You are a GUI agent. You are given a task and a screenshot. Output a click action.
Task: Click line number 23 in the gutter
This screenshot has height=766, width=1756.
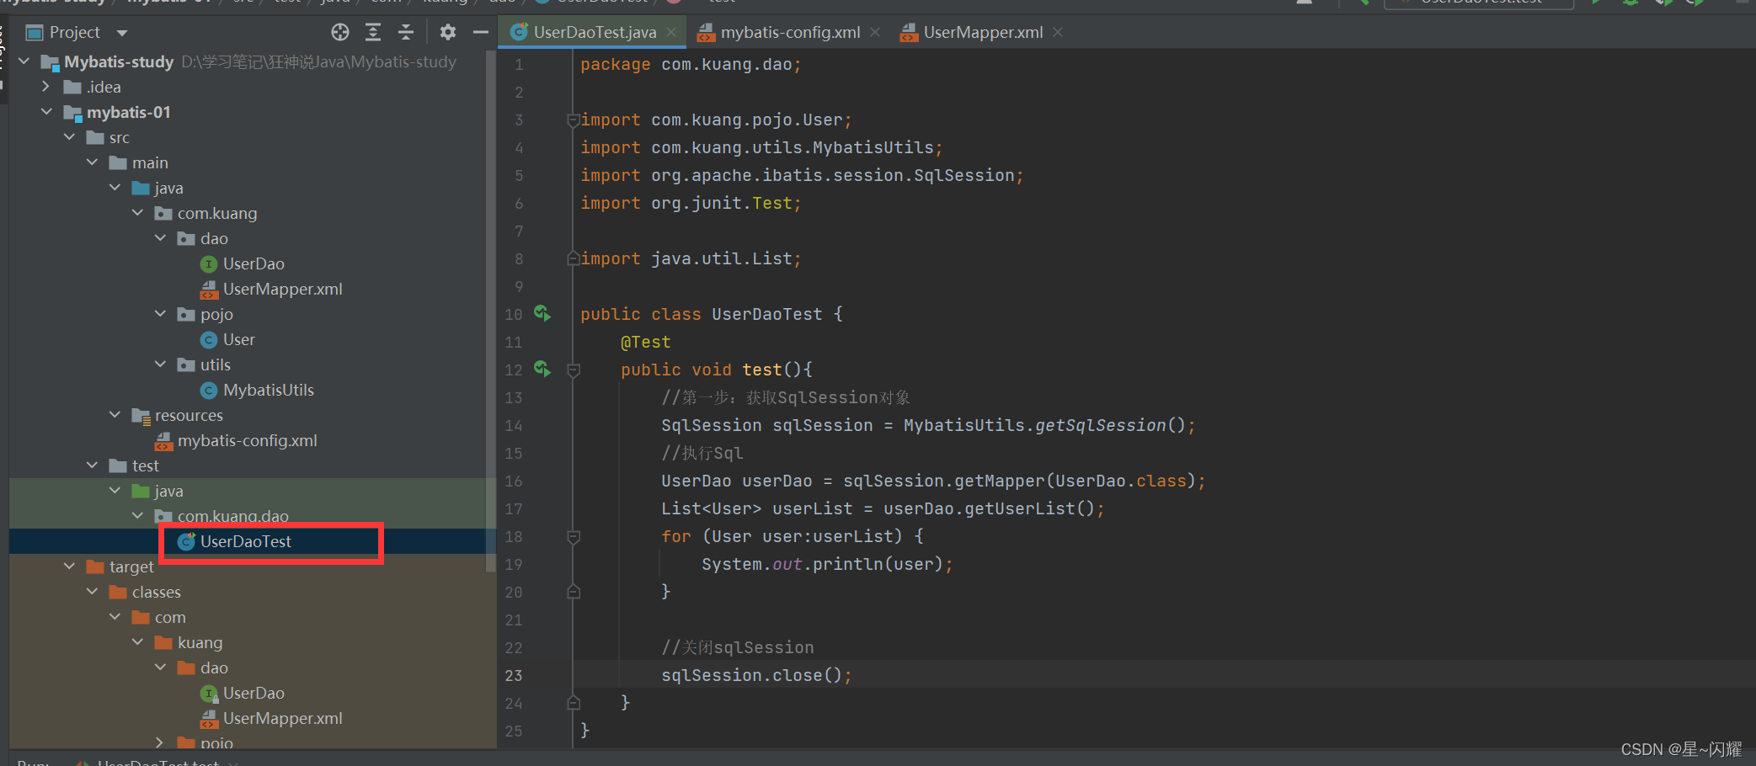[514, 675]
